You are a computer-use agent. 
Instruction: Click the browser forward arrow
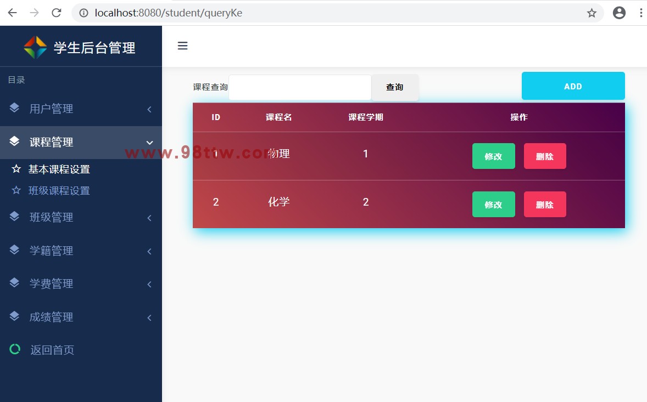[34, 13]
